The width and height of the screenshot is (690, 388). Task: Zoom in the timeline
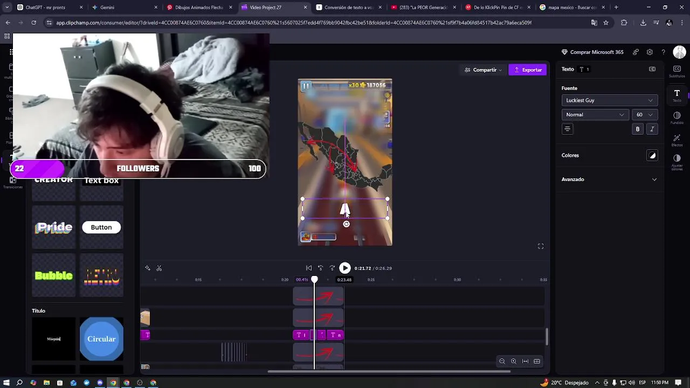[x=514, y=362]
